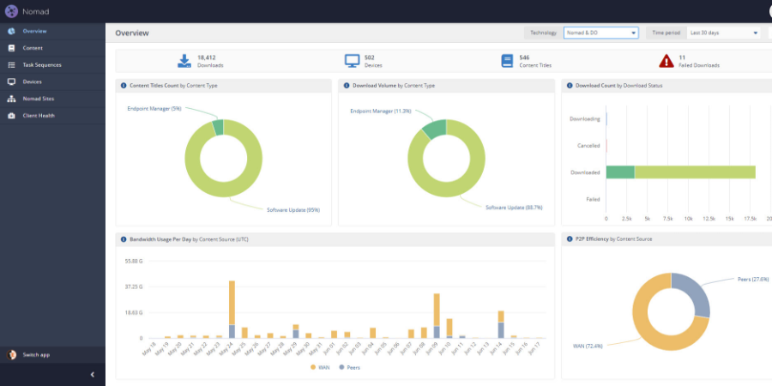Viewport: 772px width, 386px height.
Task: Click the Content Titles count tile
Action: [x=526, y=61]
